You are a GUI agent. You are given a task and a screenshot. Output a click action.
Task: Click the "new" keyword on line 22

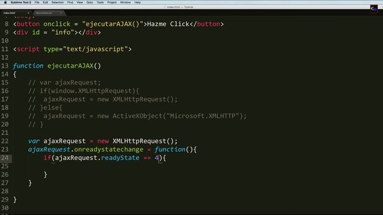[x=103, y=141]
